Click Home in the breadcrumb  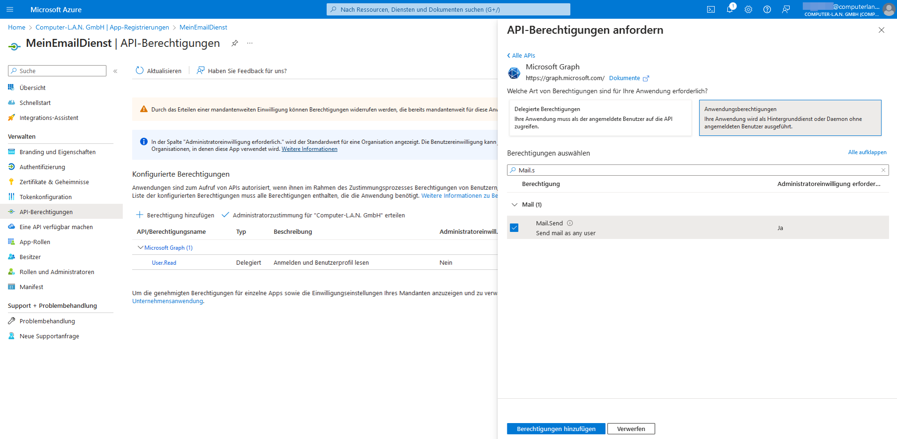[16, 27]
